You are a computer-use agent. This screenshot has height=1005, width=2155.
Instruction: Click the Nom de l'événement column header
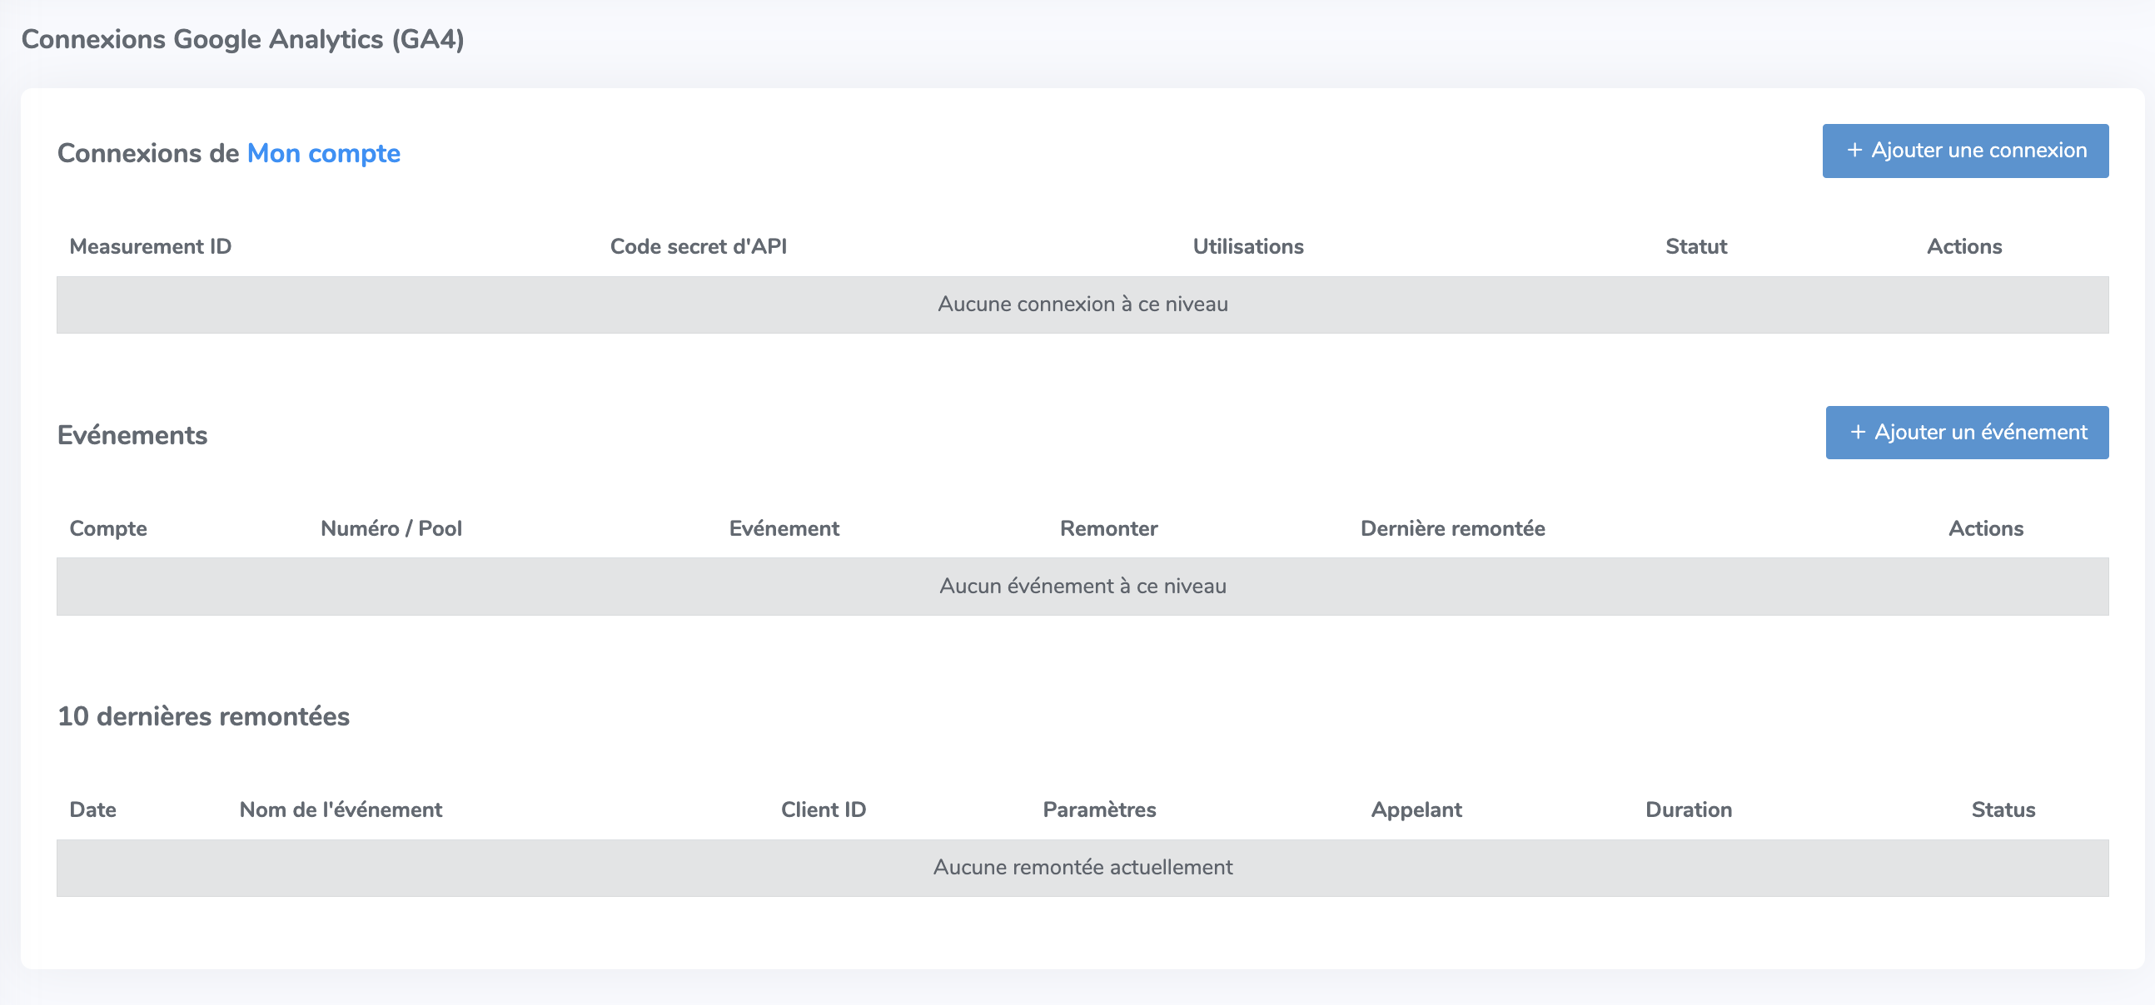tap(341, 809)
